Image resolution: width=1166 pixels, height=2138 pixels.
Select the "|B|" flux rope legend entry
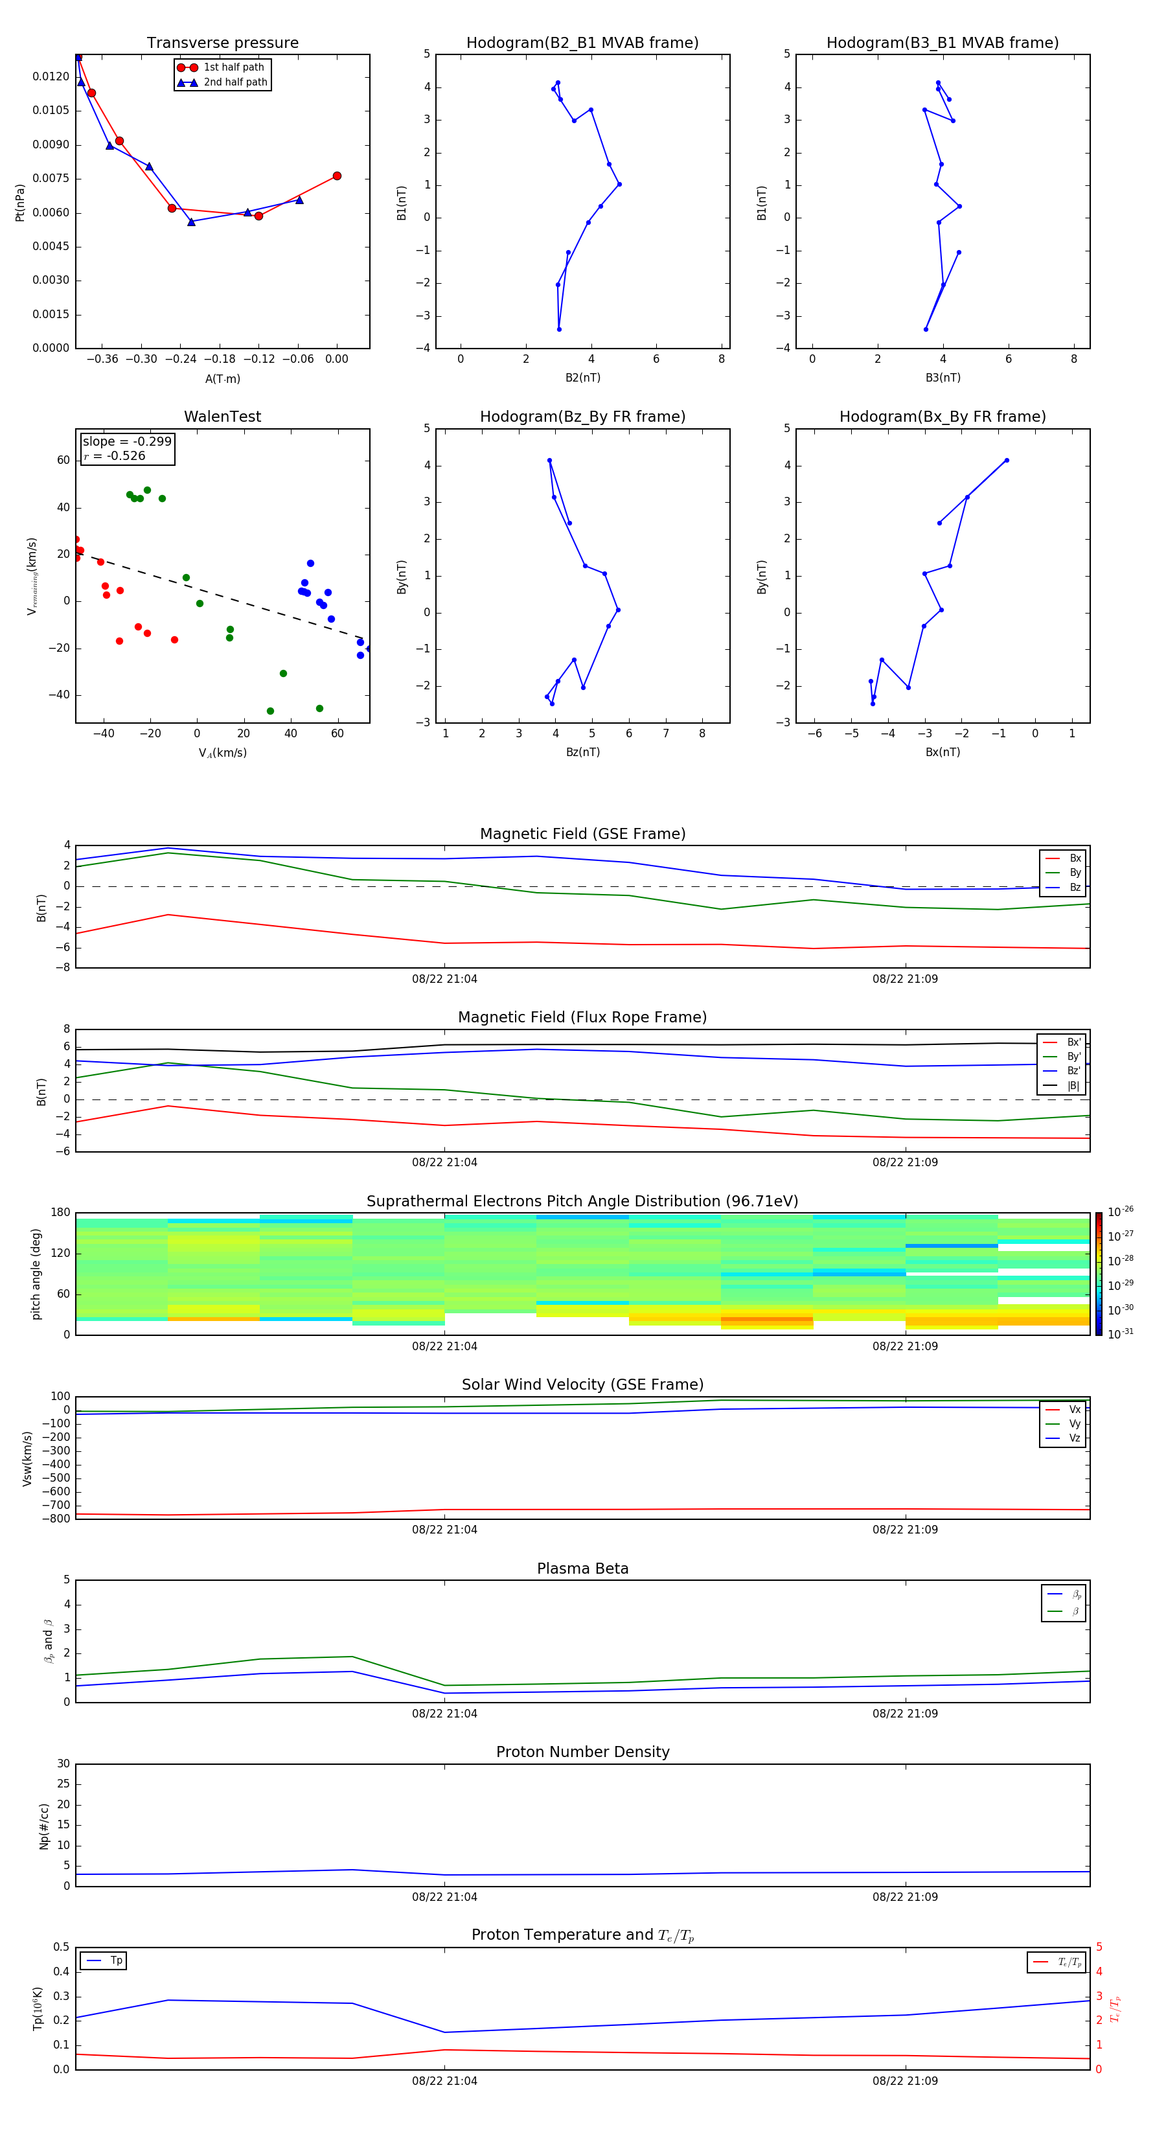pos(1062,1086)
